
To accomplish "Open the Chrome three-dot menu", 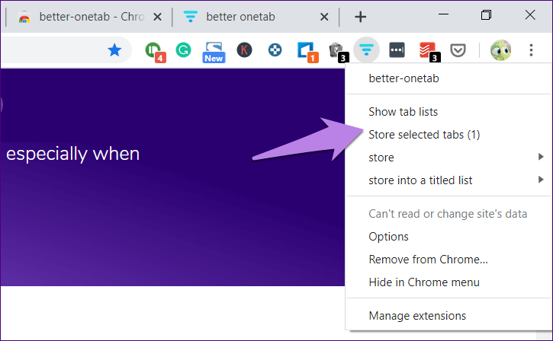I will 531,50.
